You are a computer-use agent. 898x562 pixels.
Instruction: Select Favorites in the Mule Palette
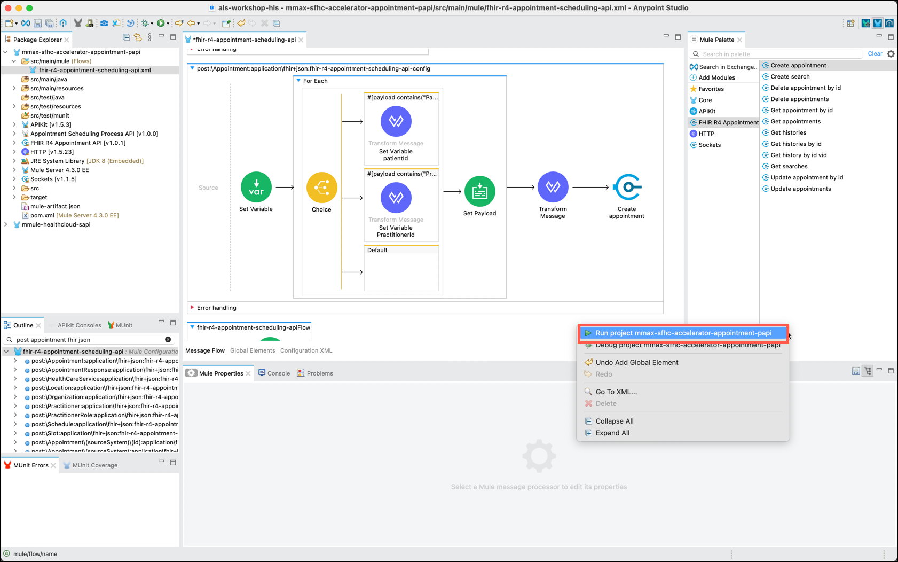tap(707, 89)
